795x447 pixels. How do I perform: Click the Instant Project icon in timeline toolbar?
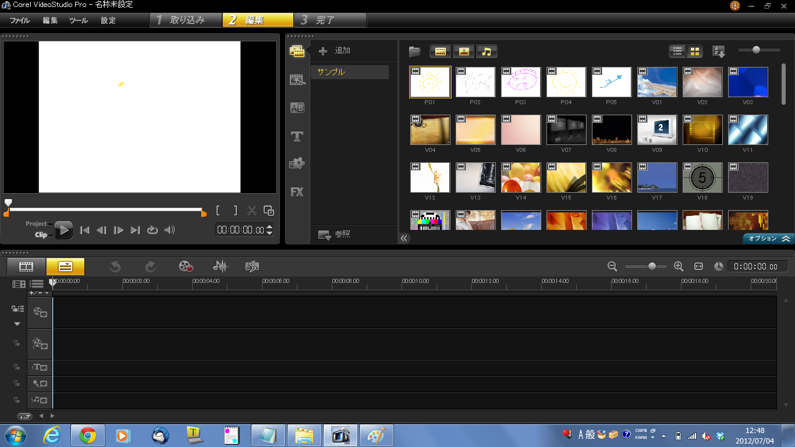[252, 267]
